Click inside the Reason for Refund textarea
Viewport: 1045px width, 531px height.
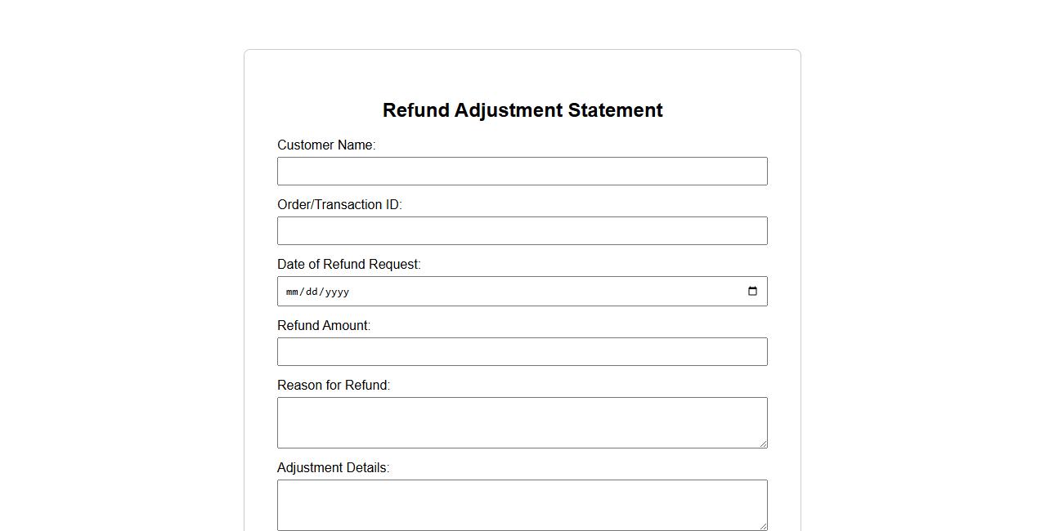tap(522, 422)
